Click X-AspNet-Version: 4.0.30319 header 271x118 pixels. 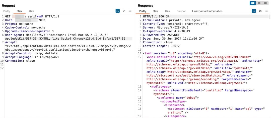(166, 31)
